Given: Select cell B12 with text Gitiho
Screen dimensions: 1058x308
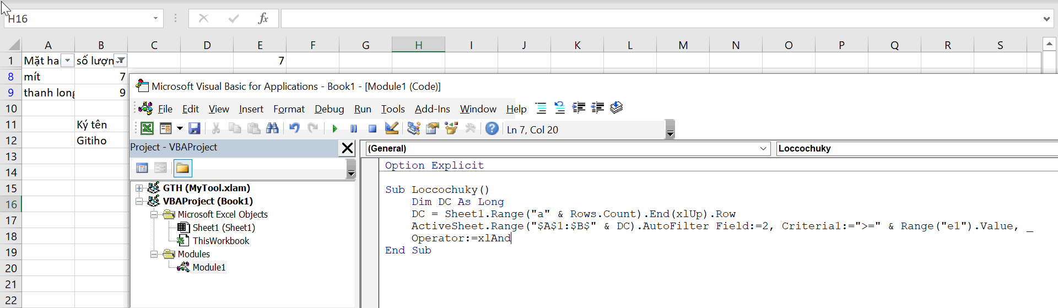Looking at the screenshot, I should pos(101,141).
